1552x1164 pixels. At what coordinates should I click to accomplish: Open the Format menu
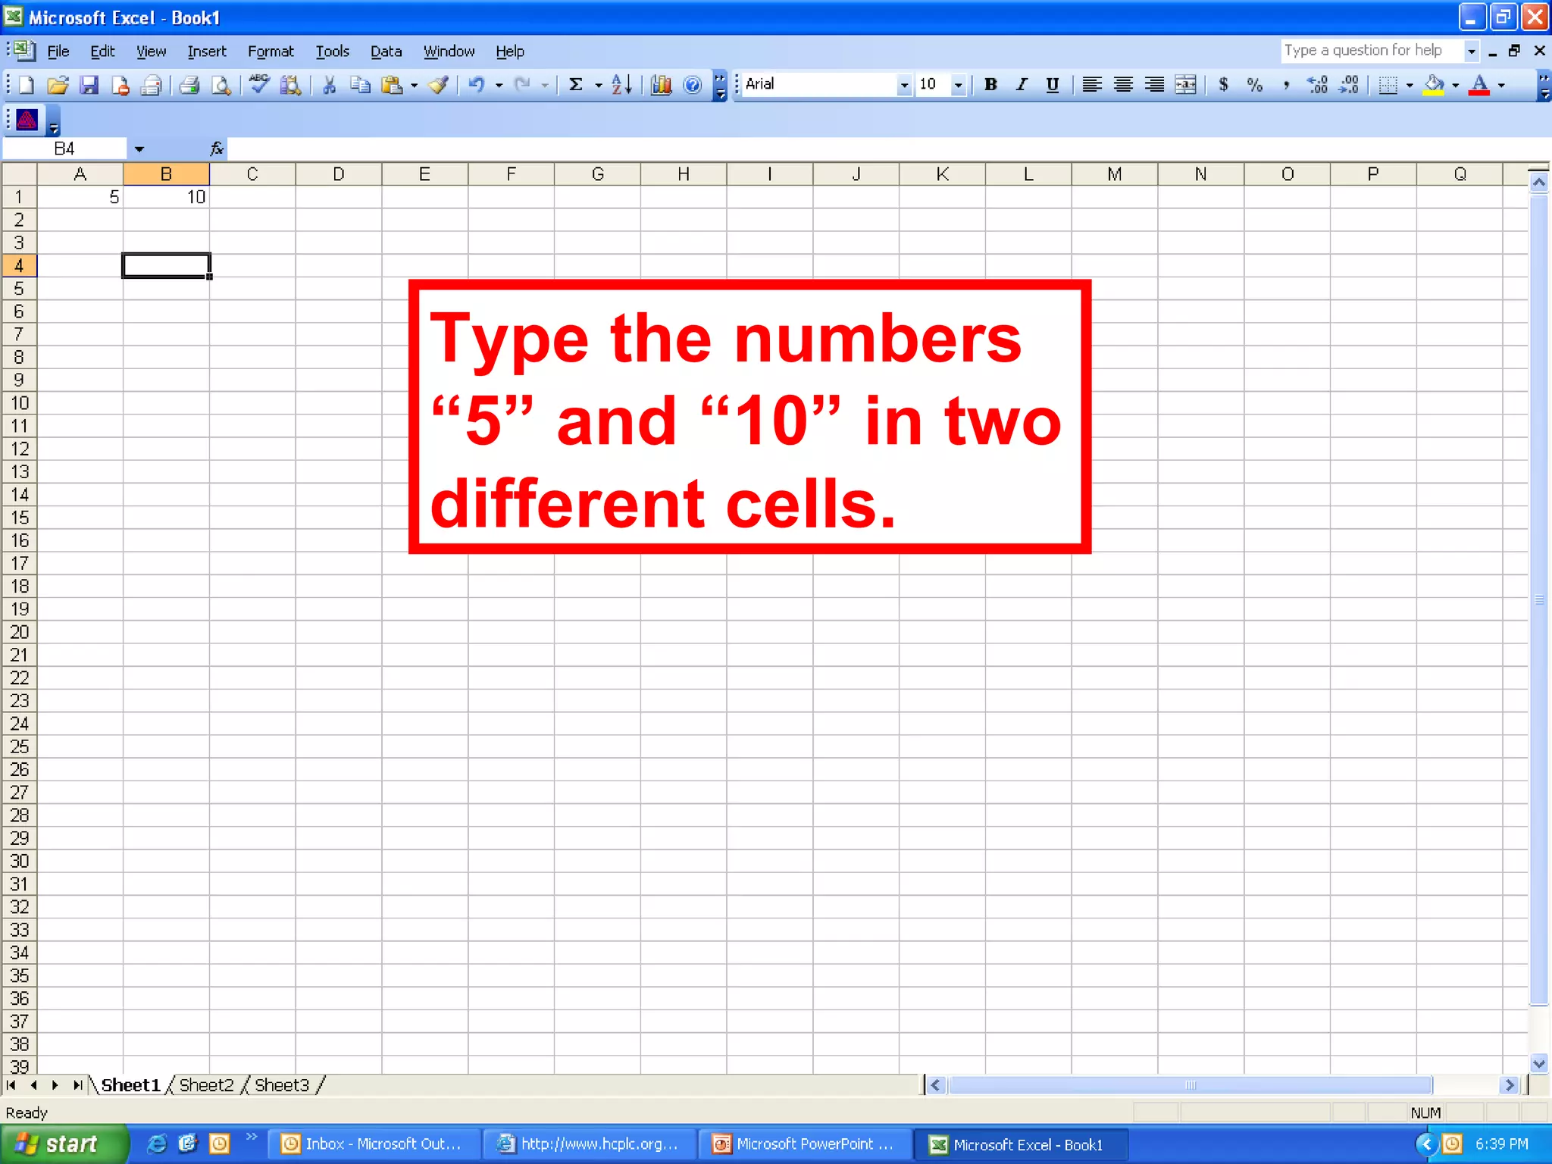click(x=271, y=51)
